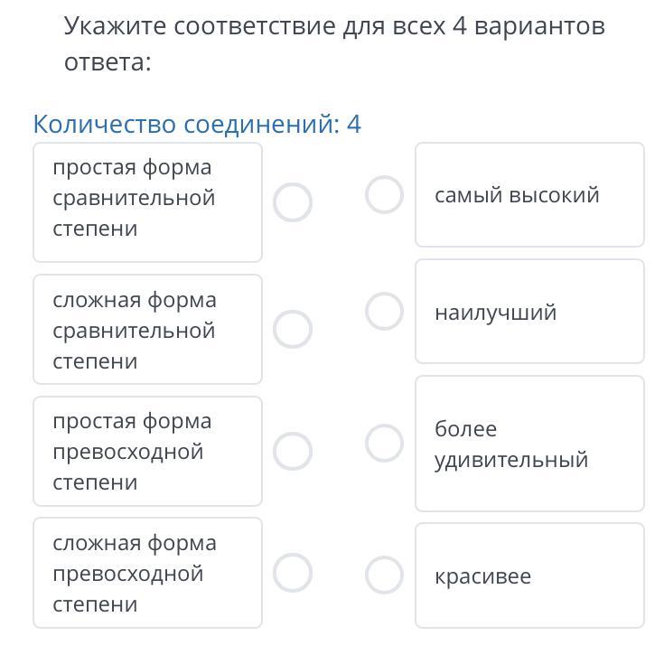Viewport: 664px width, 664px height.
Task: Select radio circle next to 'самый высокий'
Action: pos(384,195)
